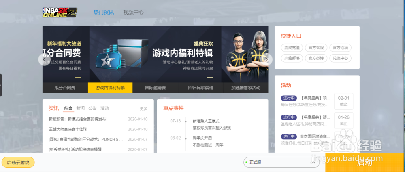Screen dimensions: 405x172
Task: Click 进行中 badge of first activity
Action: point(289,98)
